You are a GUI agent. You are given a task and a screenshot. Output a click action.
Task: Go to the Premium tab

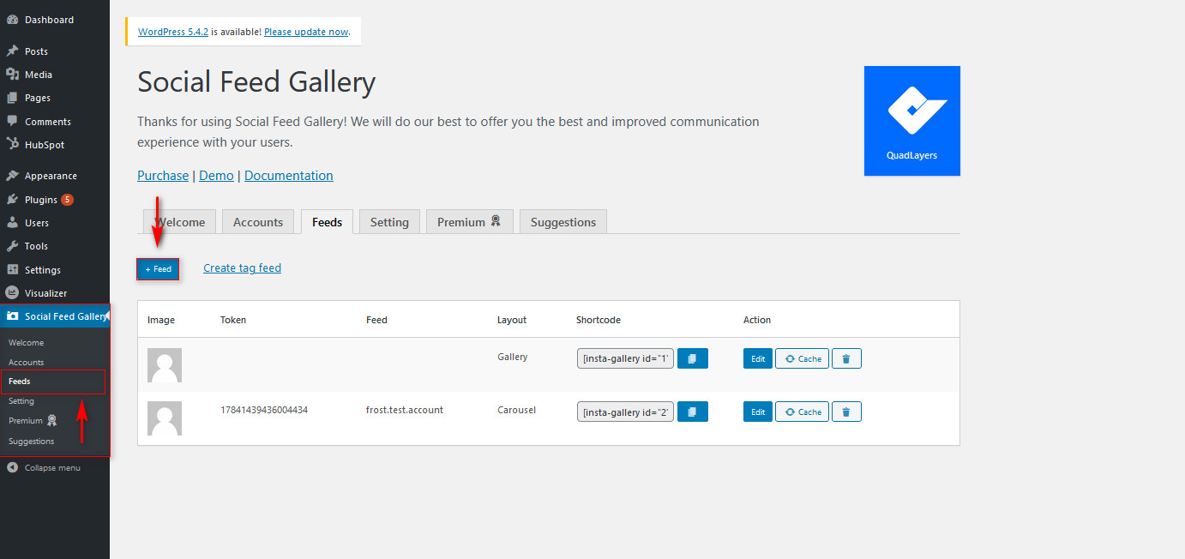coord(470,222)
